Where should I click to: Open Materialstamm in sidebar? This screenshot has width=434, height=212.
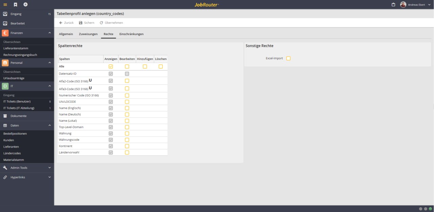[14, 160]
